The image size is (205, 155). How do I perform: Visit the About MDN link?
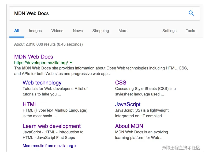[129, 126]
